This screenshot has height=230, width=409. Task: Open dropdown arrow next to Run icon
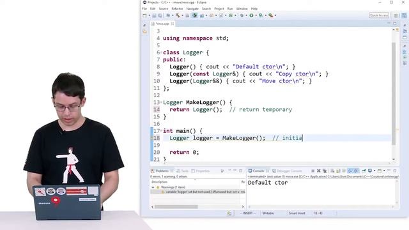pyautogui.click(x=256, y=15)
